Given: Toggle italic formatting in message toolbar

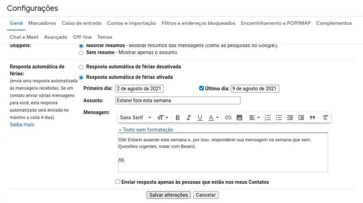Looking at the screenshot, I should click(189, 118).
